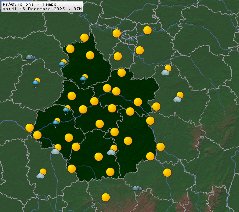The width and height of the screenshot is (239, 212).
Task: Click the easternmost partly cloudy icon
Action: [179, 97]
